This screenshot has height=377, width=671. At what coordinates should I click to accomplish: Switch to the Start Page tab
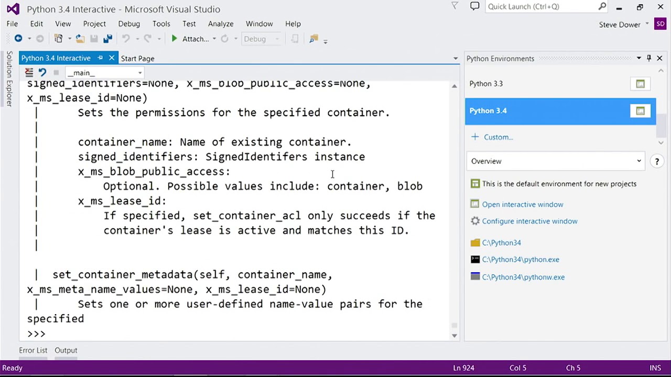point(138,59)
